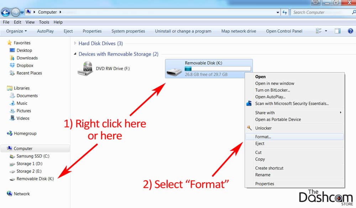Click the DVD RW Drive (F:) icon

[x=85, y=68]
